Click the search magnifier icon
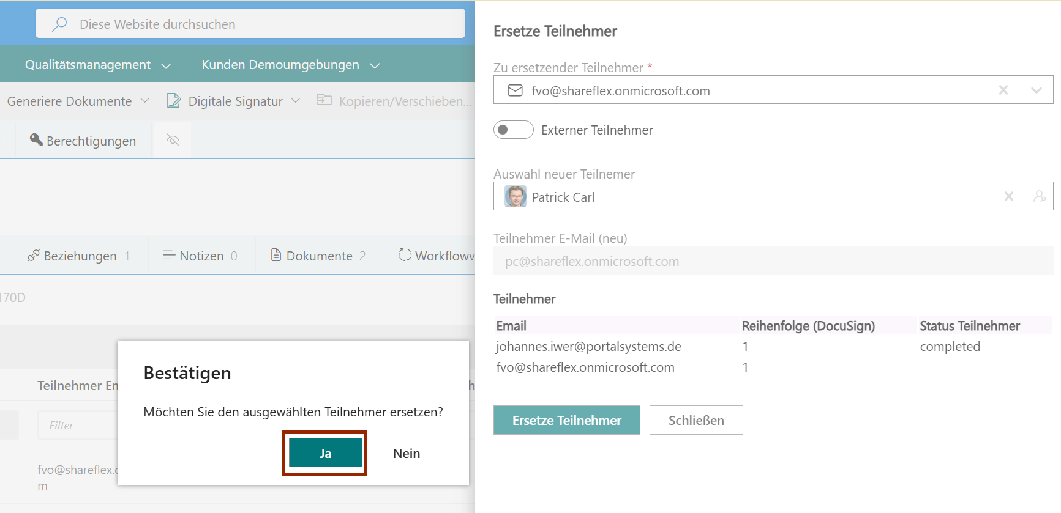The image size is (1061, 513). (x=59, y=24)
